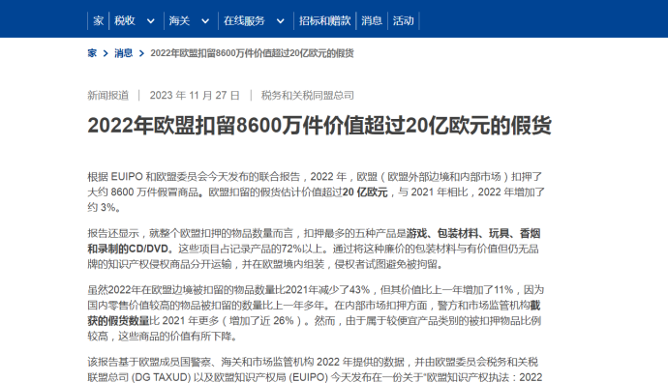Go to 家 in the breadcrumb

click(92, 53)
